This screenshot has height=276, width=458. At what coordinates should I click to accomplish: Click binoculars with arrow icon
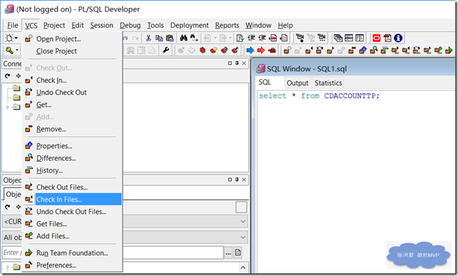pos(194,38)
